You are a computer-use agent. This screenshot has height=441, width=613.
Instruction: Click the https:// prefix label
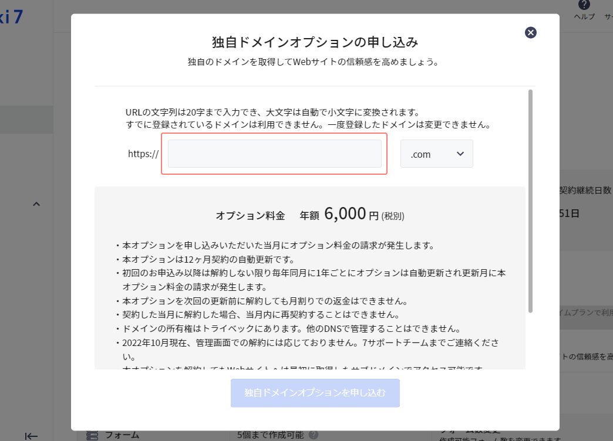tap(143, 154)
